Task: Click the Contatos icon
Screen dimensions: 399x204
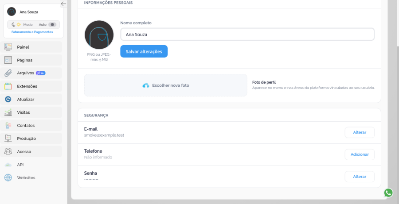Action: (x=8, y=125)
